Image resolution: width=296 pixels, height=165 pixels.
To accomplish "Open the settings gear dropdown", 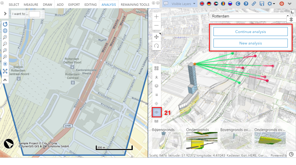I will pyautogui.click(x=271, y=4).
